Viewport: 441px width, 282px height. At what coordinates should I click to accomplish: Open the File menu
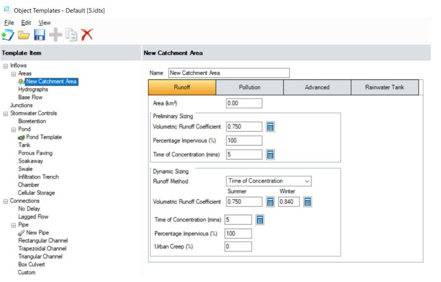pyautogui.click(x=9, y=23)
